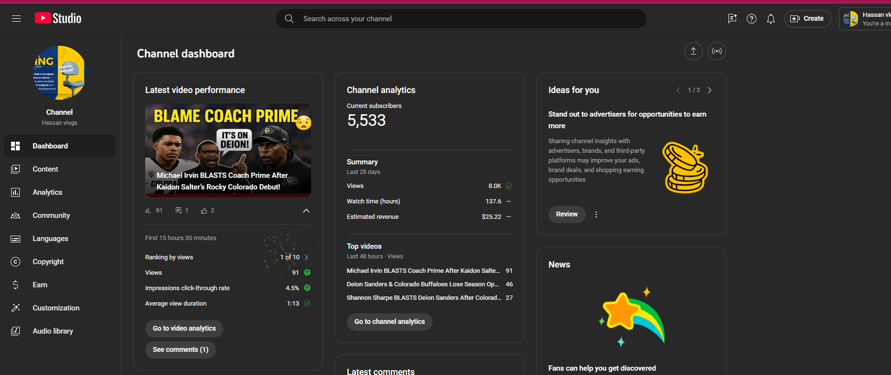Click the Estimated revenue $25.22 value
891x375 pixels.
pos(492,217)
